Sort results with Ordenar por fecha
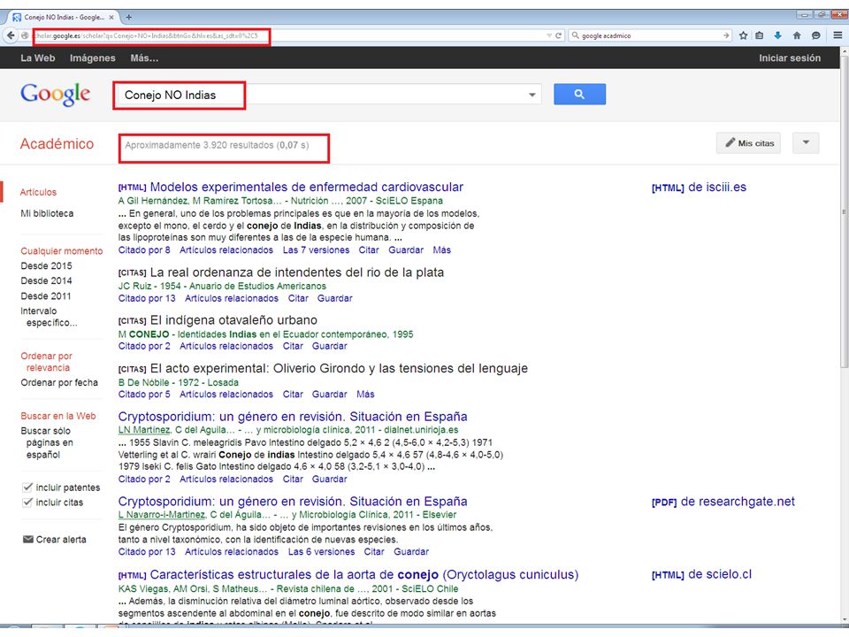The image size is (849, 637). click(x=59, y=382)
